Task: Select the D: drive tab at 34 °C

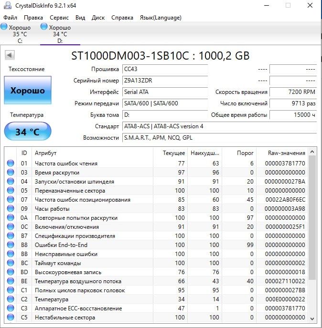Action: (60, 34)
